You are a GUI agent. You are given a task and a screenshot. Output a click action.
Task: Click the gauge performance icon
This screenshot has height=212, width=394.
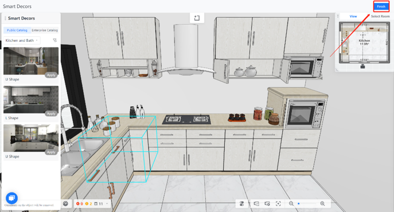65,204
